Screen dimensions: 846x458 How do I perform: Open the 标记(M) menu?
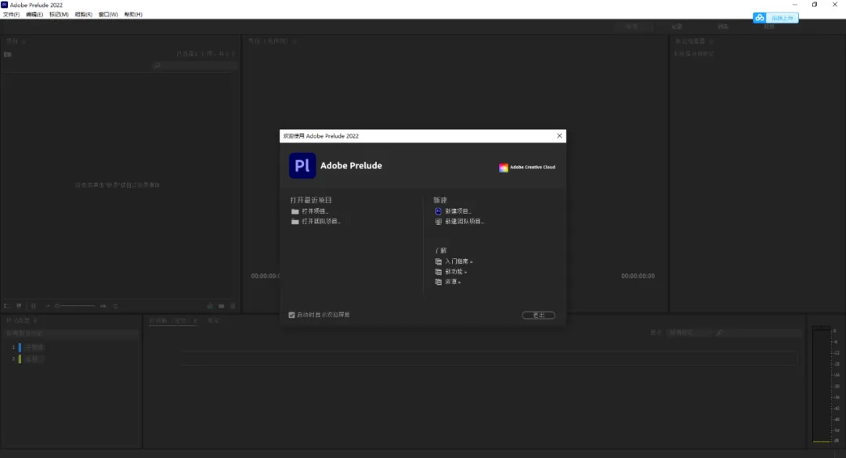[59, 15]
